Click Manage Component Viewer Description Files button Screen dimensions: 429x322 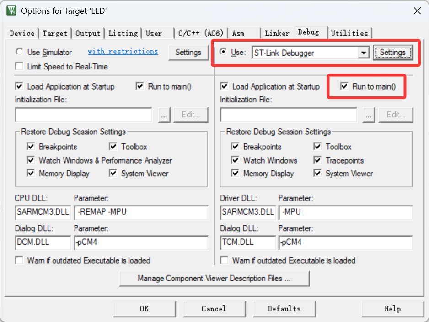214,278
